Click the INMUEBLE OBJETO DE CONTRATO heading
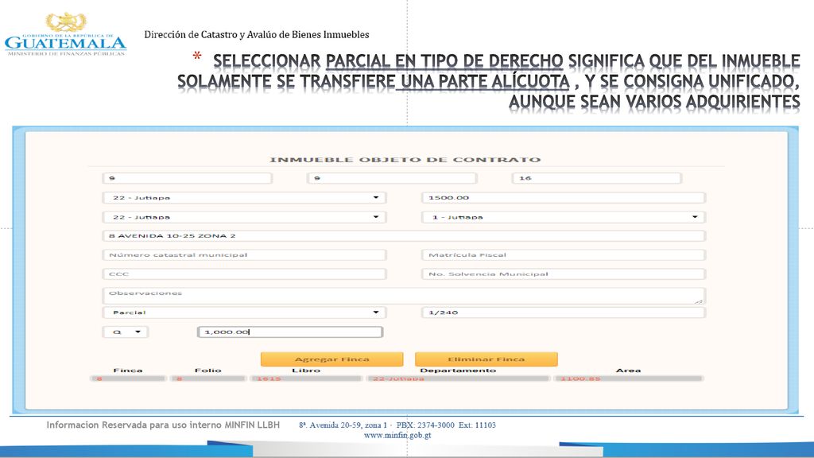 [x=405, y=159]
